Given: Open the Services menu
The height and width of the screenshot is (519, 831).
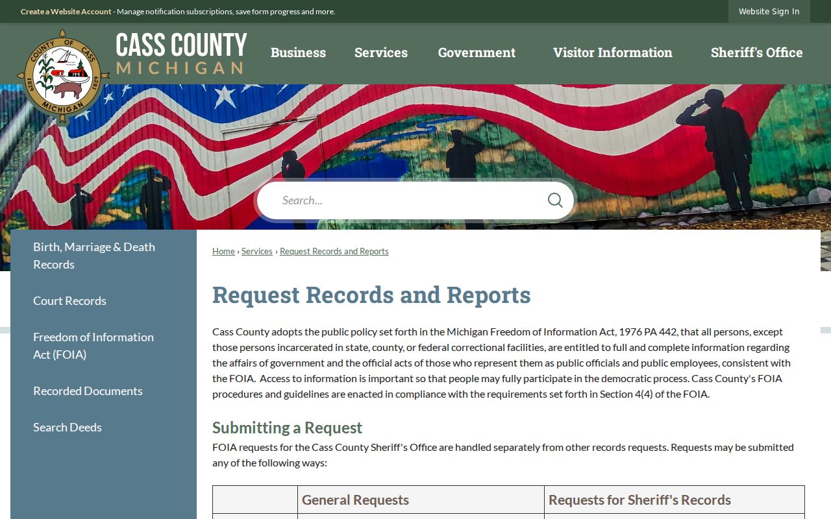Looking at the screenshot, I should 381,53.
